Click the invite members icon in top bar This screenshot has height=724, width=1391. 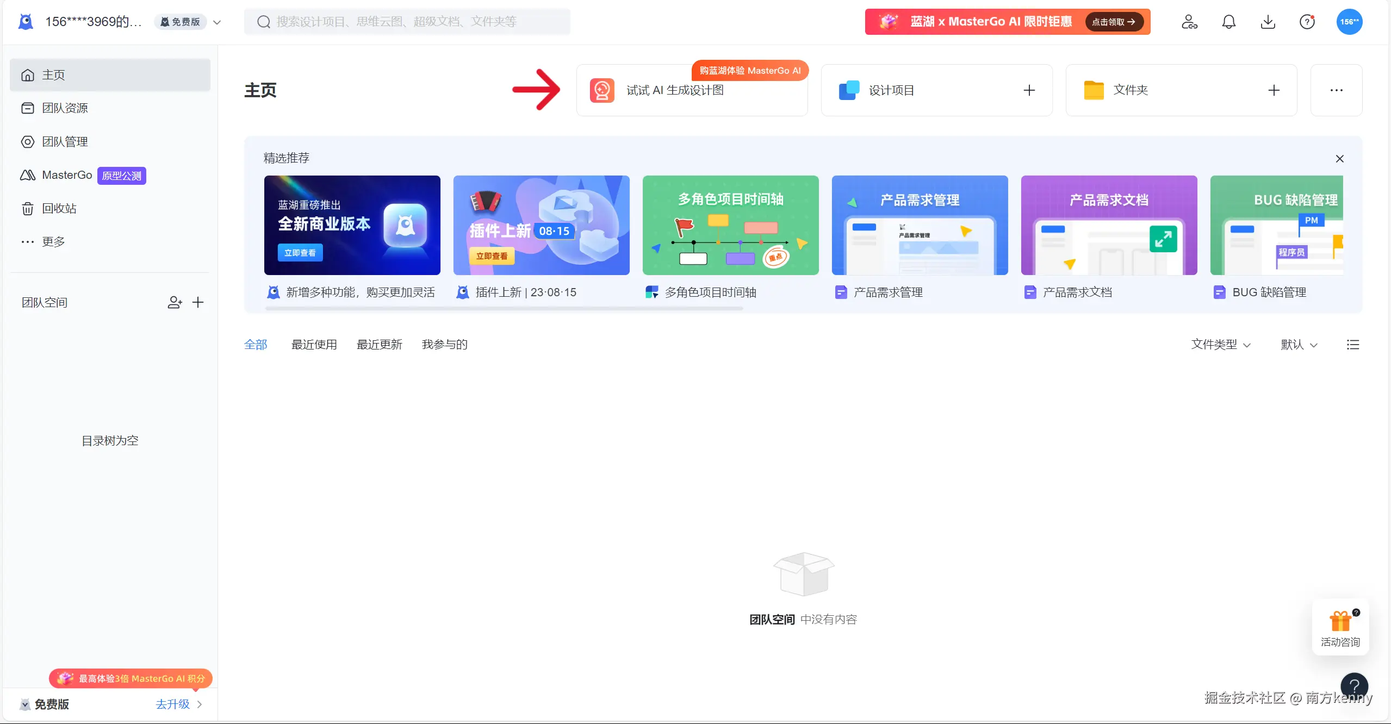coord(1189,22)
